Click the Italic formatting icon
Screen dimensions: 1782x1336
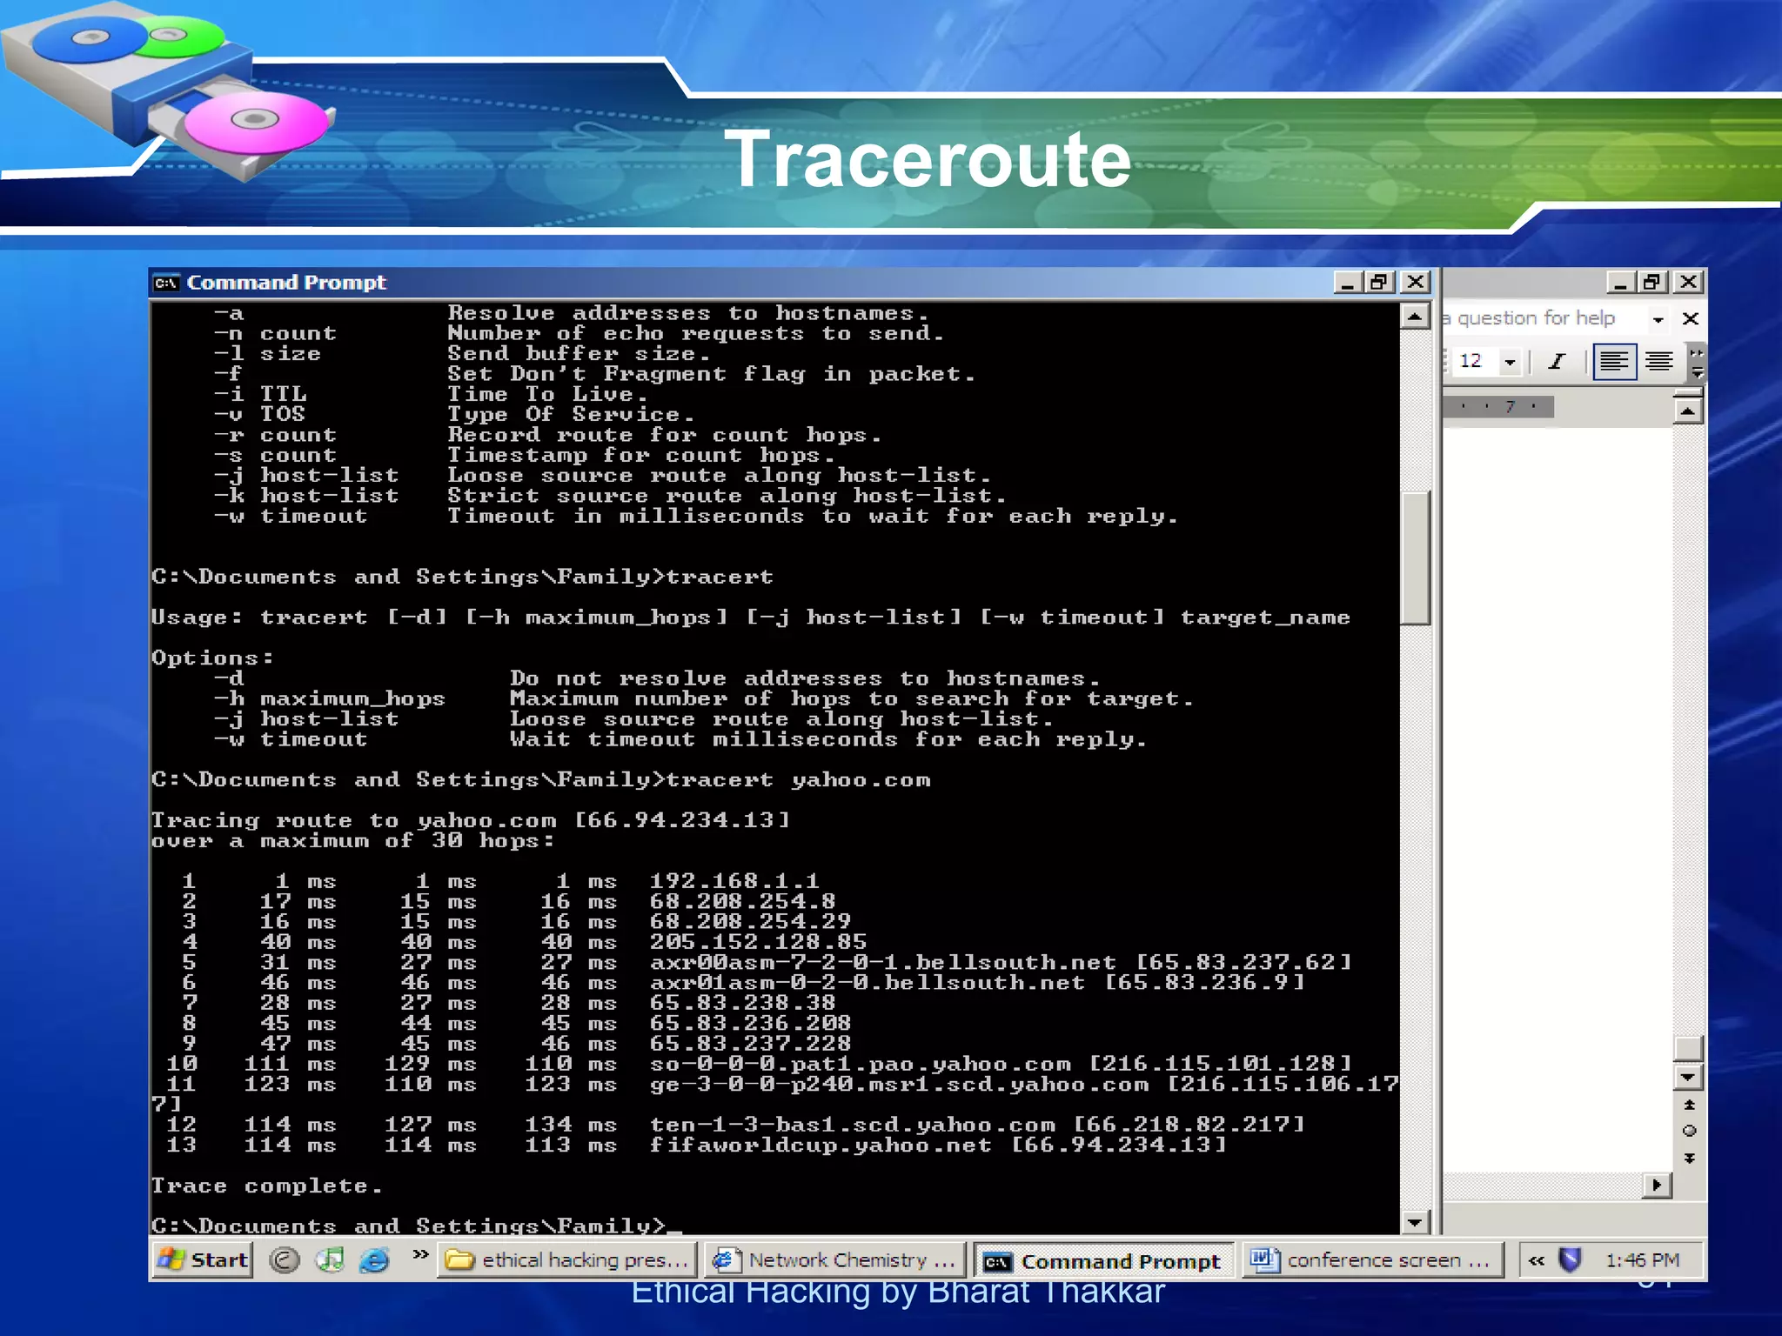1557,361
